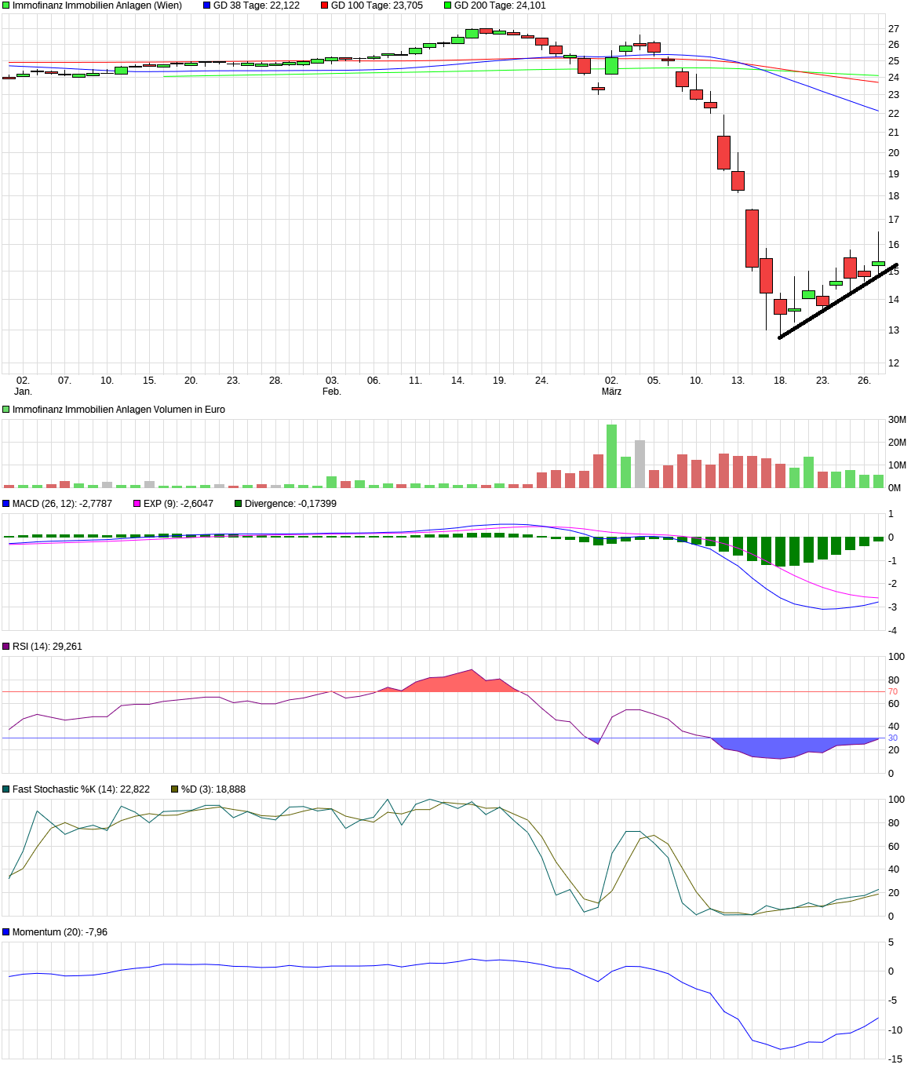Click the red GD 100 Tage legend swatch

[x=325, y=5]
